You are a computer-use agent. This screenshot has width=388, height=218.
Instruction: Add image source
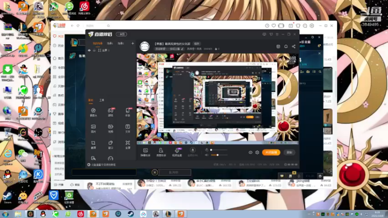[x=93, y=128]
